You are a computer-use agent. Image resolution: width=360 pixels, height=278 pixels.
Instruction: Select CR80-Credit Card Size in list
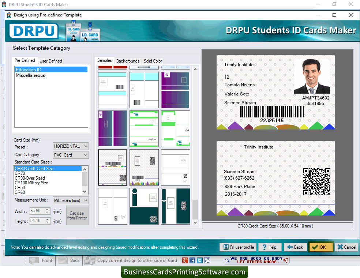coord(48,169)
